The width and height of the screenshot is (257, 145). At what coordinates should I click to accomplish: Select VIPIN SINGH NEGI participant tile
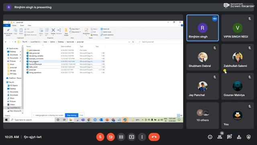(x=237, y=28)
